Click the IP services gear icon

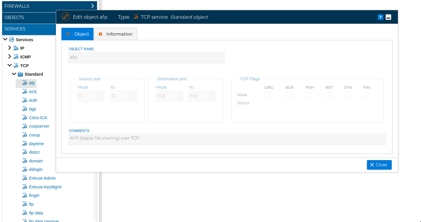16,48
